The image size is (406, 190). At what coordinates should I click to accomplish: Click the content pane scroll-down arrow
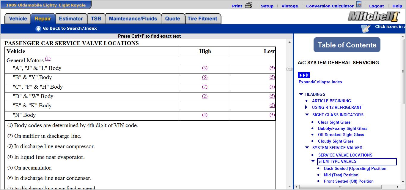[289, 187]
